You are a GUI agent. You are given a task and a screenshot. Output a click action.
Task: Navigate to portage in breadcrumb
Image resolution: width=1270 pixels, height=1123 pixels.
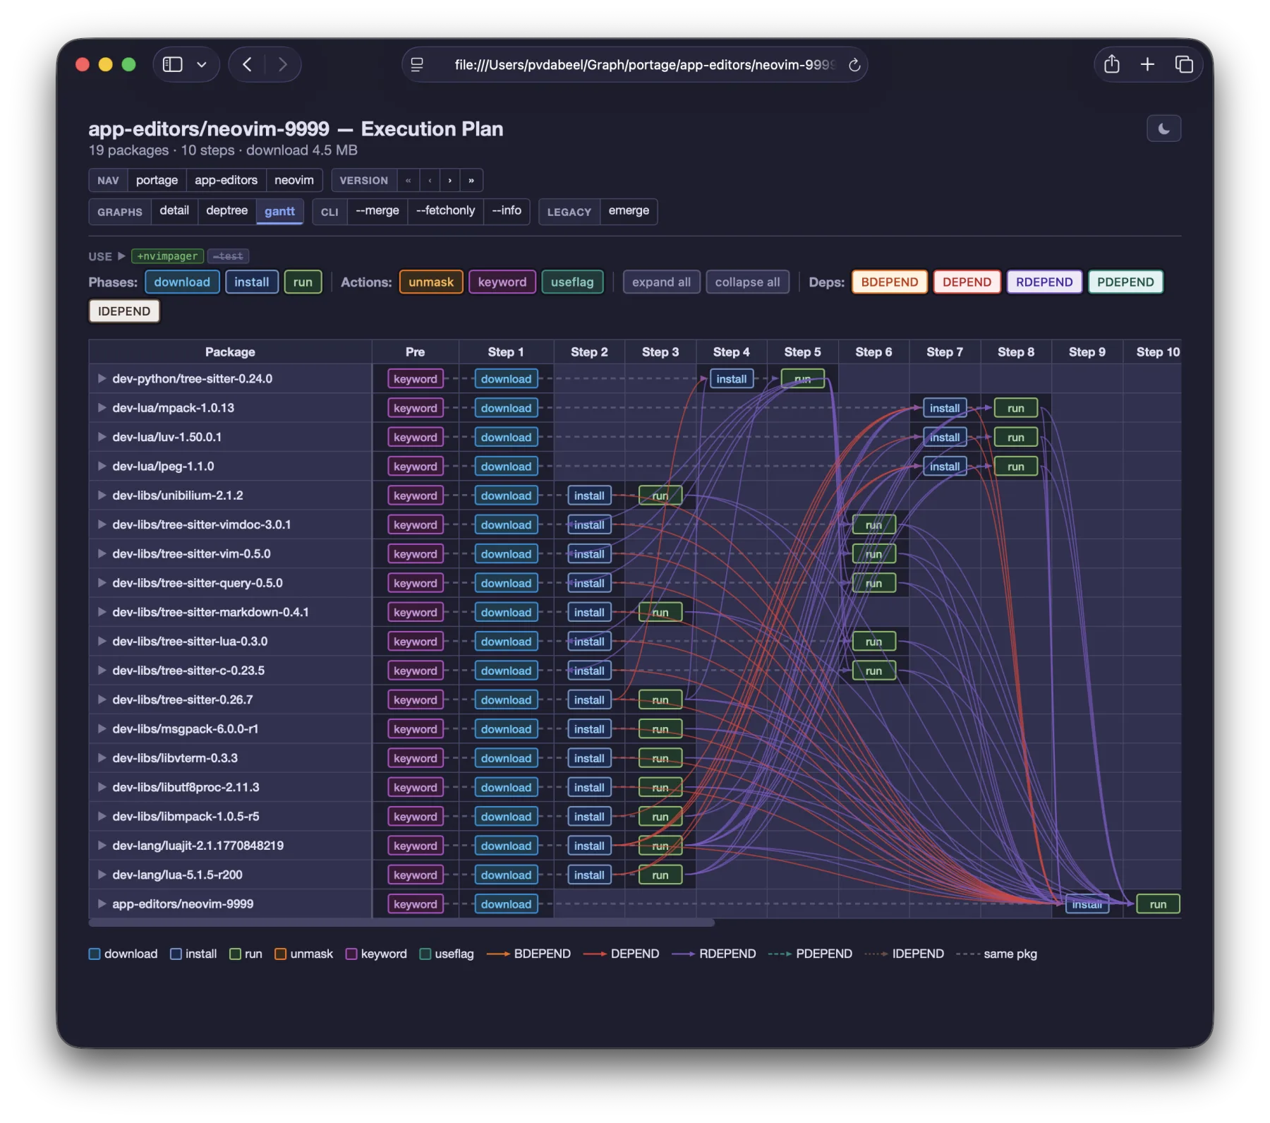pos(157,180)
